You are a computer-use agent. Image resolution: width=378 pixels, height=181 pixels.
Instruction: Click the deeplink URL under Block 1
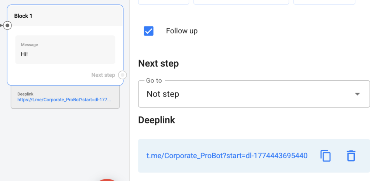point(64,99)
